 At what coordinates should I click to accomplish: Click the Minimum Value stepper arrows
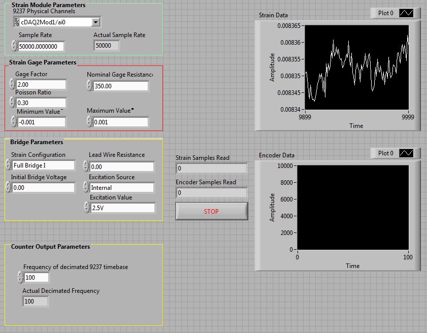click(13, 122)
